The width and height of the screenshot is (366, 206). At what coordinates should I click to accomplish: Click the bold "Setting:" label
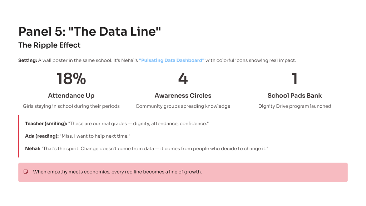tap(28, 60)
